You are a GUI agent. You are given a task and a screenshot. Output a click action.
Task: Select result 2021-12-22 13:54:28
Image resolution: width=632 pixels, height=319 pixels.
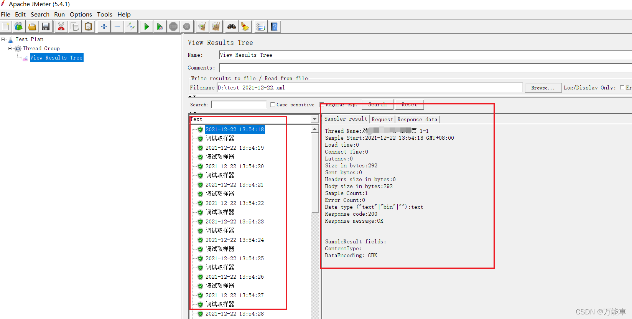235,314
